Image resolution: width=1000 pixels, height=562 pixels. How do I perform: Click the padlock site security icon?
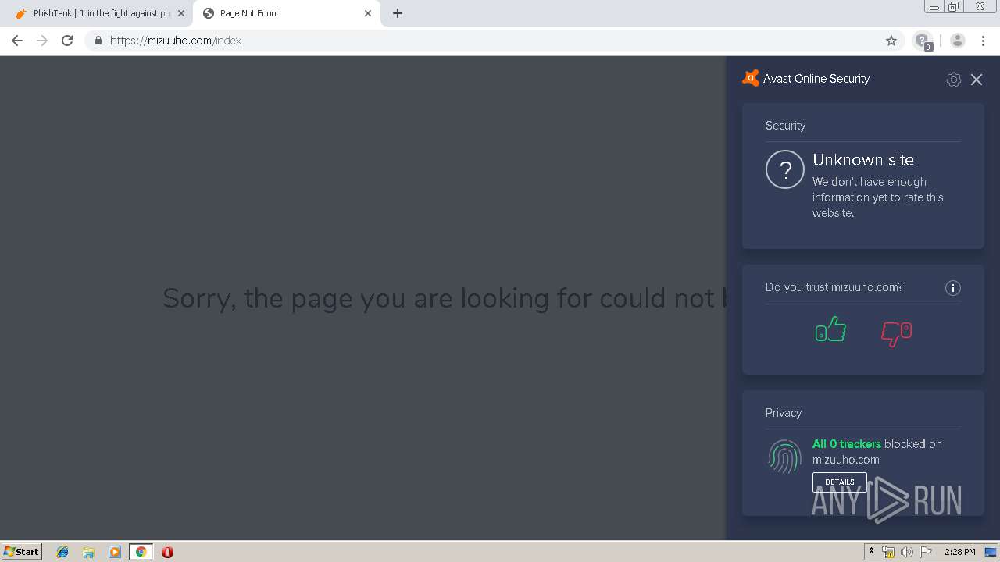pyautogui.click(x=98, y=41)
